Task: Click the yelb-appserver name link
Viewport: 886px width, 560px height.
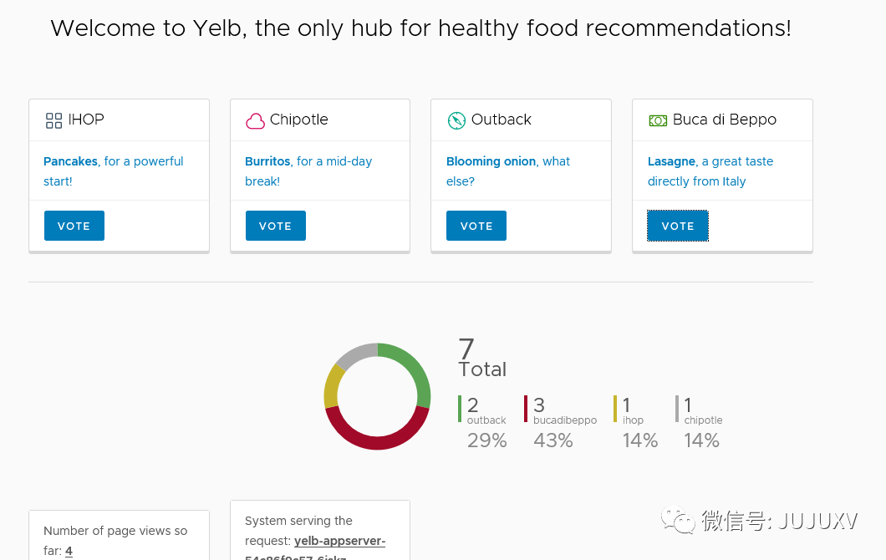Action: [339, 541]
